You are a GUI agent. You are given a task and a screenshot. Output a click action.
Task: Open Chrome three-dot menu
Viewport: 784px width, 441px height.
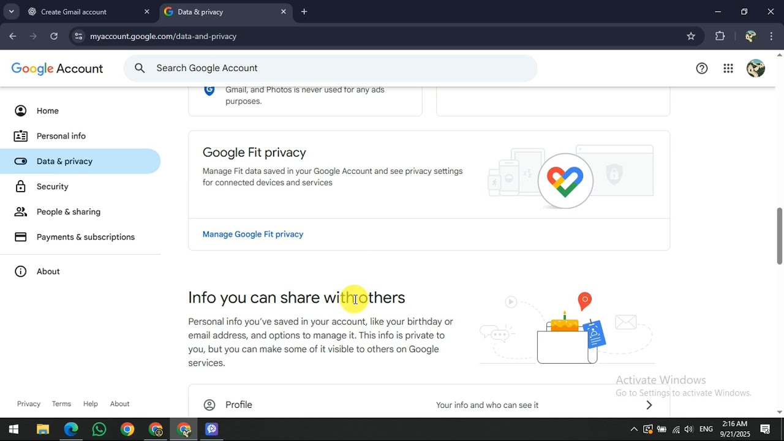pyautogui.click(x=771, y=36)
